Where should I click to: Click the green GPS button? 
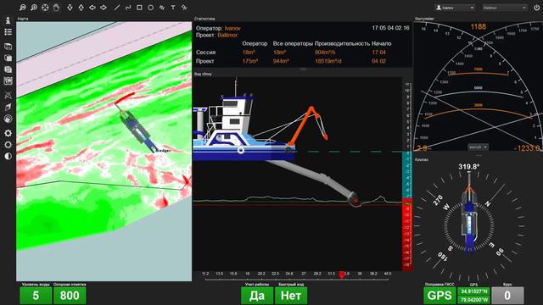[439, 296]
